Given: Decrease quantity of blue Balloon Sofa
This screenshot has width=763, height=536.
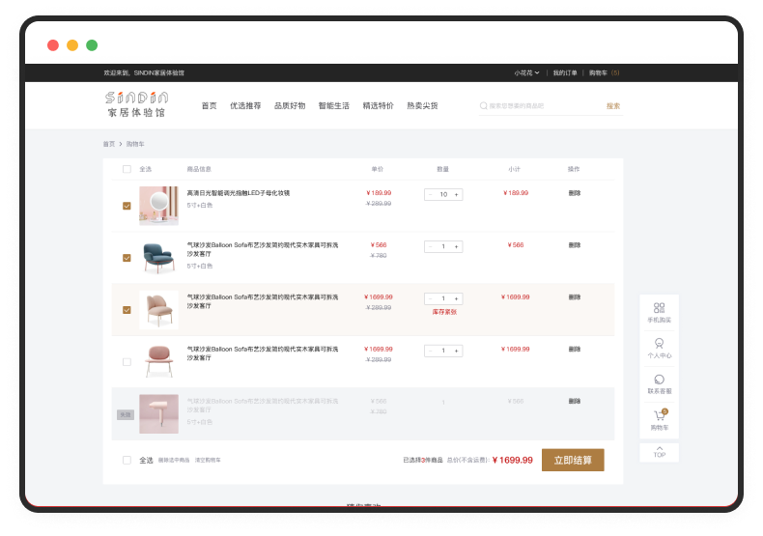Looking at the screenshot, I should point(430,246).
